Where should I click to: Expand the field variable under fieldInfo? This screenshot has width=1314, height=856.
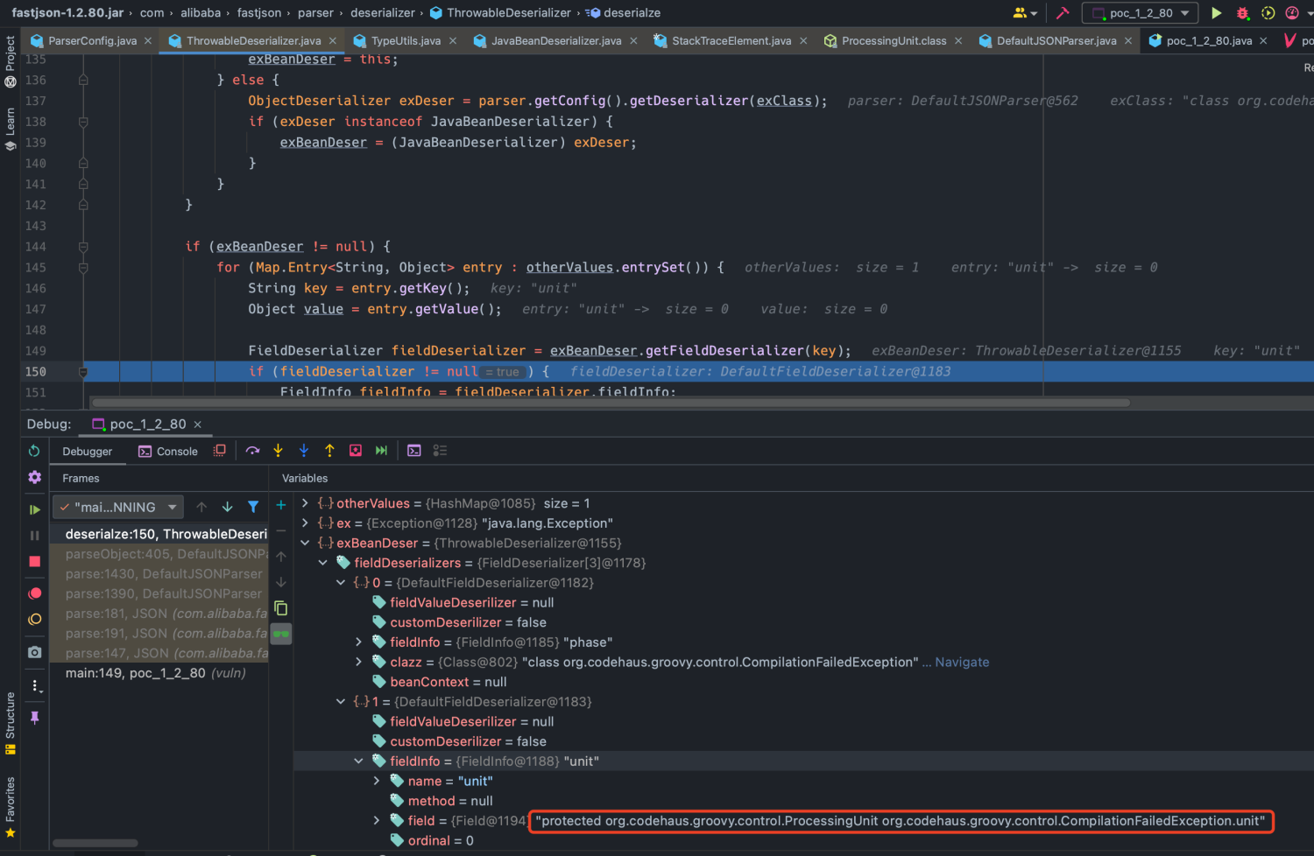[376, 820]
